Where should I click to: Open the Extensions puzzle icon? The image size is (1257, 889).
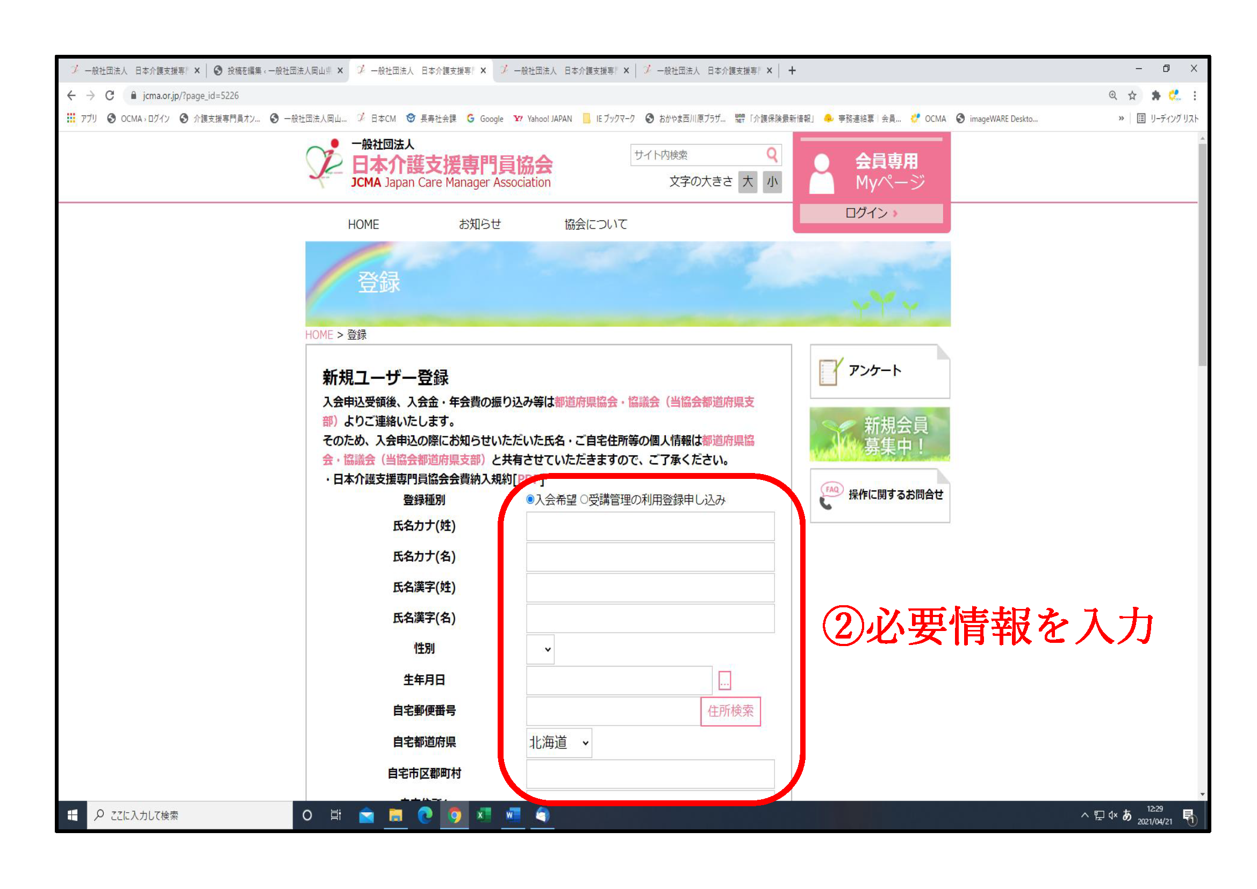click(1155, 96)
